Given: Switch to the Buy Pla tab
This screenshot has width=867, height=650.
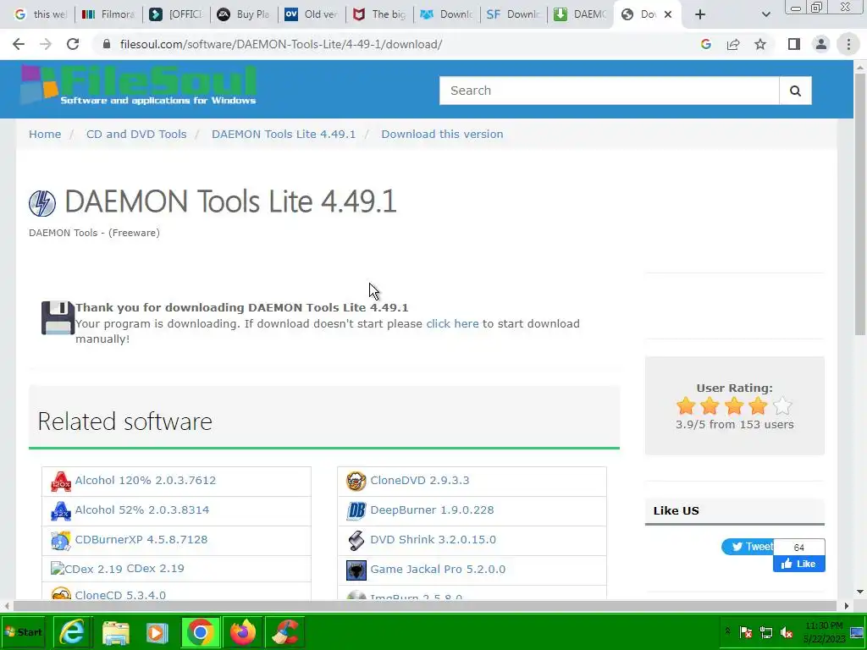Looking at the screenshot, I should [243, 14].
